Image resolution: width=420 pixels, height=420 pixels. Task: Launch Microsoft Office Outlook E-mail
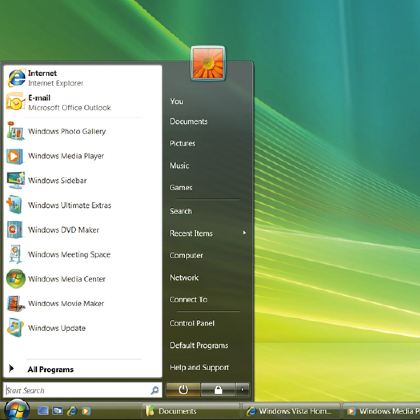click(x=83, y=102)
